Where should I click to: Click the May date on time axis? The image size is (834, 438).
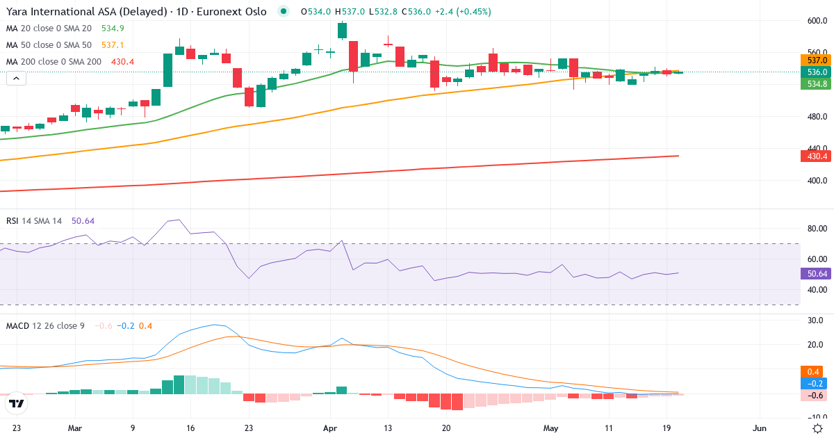551,428
